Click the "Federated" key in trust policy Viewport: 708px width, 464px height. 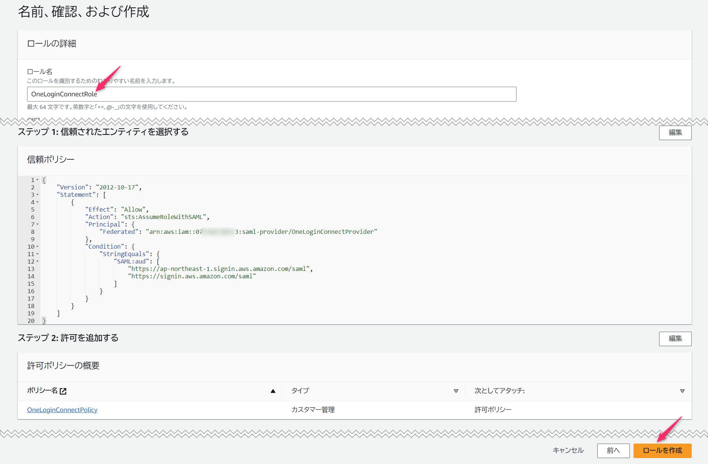(119, 232)
